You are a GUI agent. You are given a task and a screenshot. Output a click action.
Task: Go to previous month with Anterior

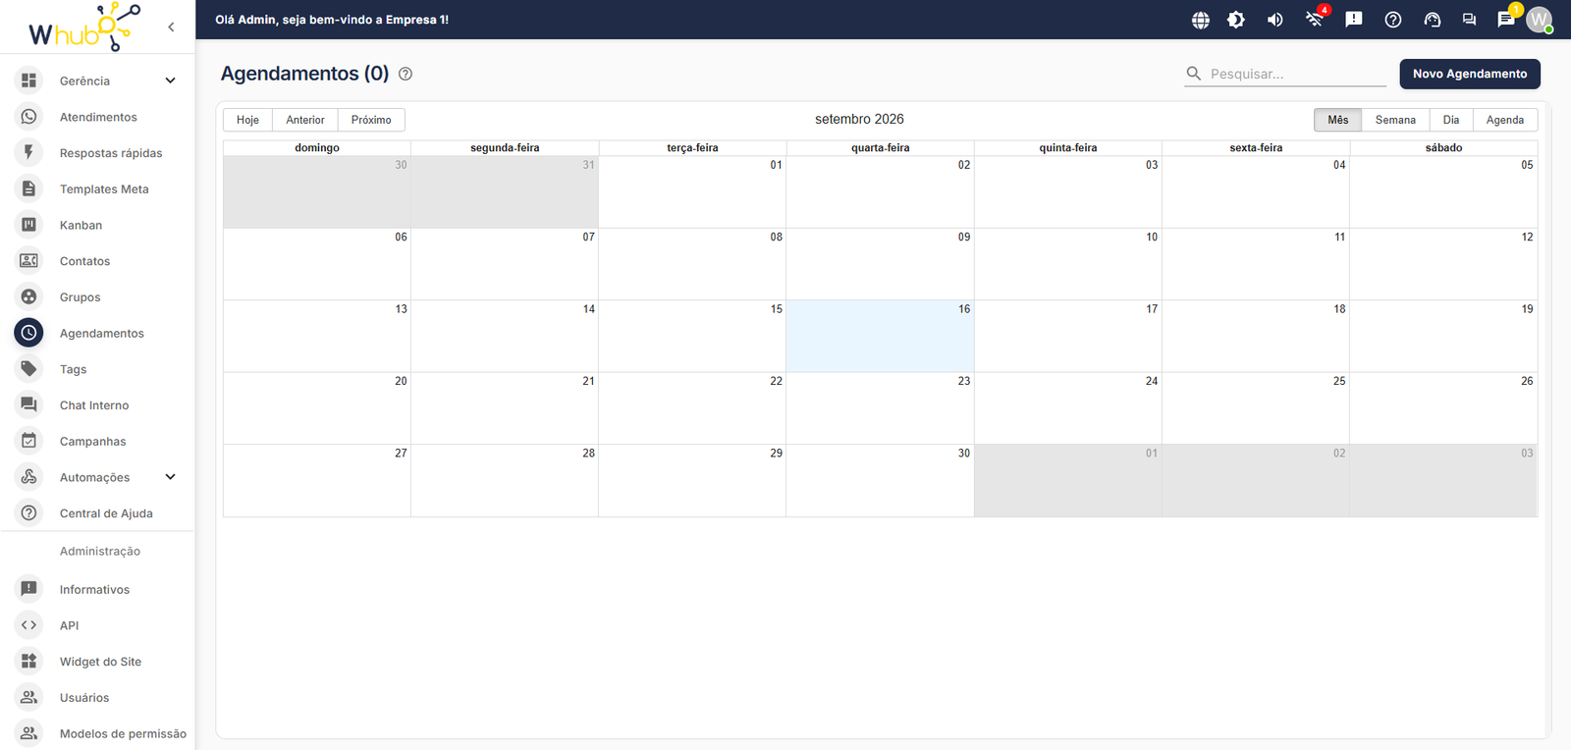click(x=305, y=120)
